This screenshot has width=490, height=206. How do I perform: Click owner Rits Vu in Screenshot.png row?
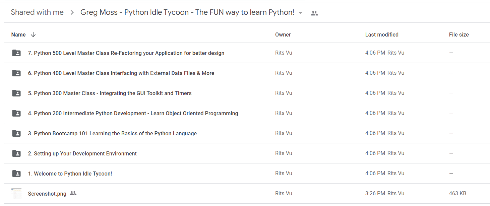[x=284, y=193]
